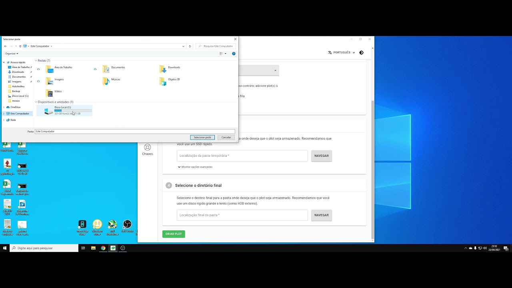Click the Pesquisar Este Computador search box

tap(215, 46)
